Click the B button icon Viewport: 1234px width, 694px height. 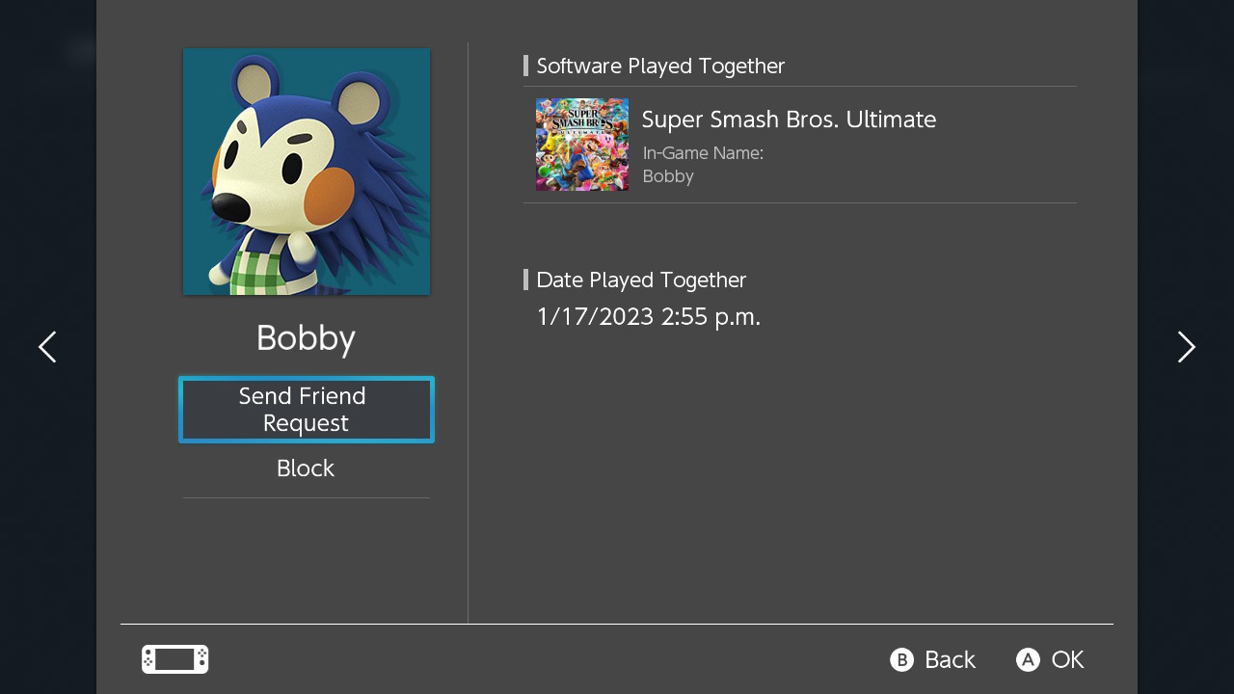pos(901,659)
